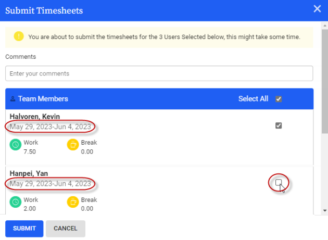Close the Submit Timesheets dialog

tap(317, 9)
